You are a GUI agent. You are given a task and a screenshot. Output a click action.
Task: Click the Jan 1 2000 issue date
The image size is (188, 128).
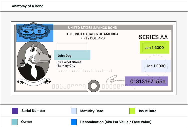pyautogui.click(x=154, y=48)
